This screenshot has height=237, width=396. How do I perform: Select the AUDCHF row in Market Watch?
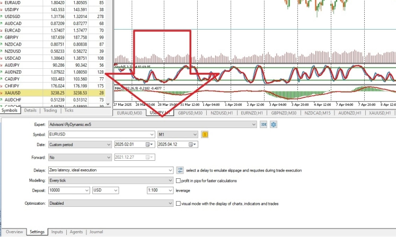pos(52,100)
